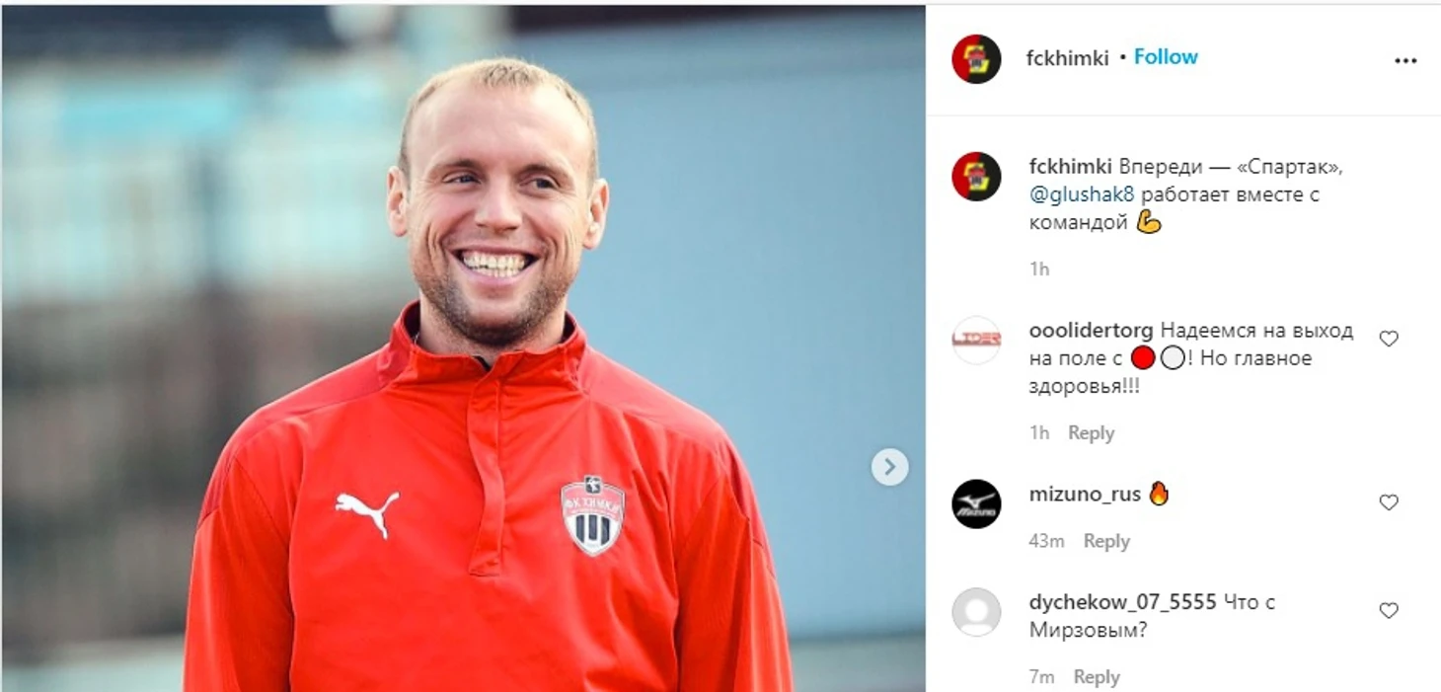Open the dychekow_07_5555 username link

[1123, 602]
